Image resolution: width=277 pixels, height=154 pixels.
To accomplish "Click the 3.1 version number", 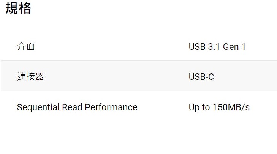I will click(214, 47).
